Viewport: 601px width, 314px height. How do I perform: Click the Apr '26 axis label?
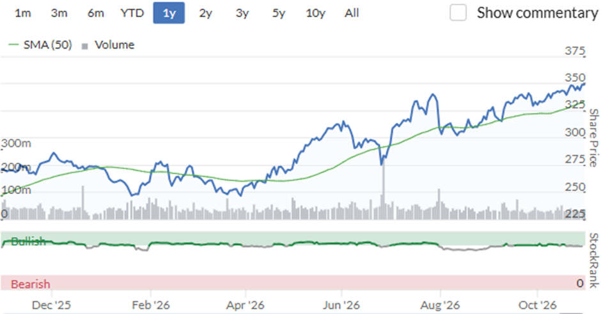(246, 305)
